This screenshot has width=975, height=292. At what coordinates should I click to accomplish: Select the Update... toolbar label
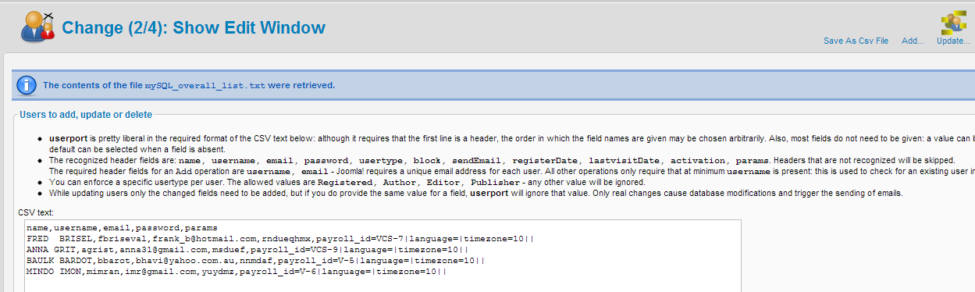953,41
